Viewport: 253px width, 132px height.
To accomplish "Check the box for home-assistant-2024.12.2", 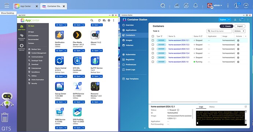I will pos(153,45).
